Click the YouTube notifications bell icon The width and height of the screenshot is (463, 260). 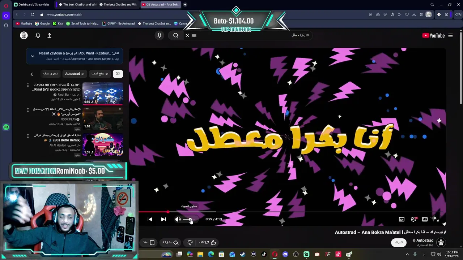(x=38, y=35)
